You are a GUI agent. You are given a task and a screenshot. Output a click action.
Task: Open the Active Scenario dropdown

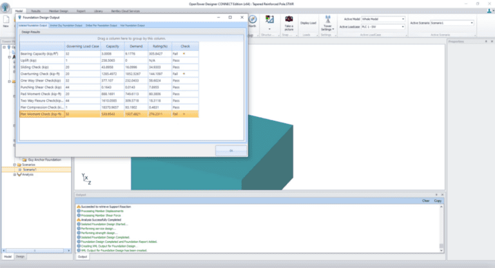(x=472, y=23)
